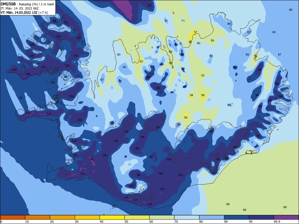Select the 80–90 sky blue legend swatch

pos(212,217)
